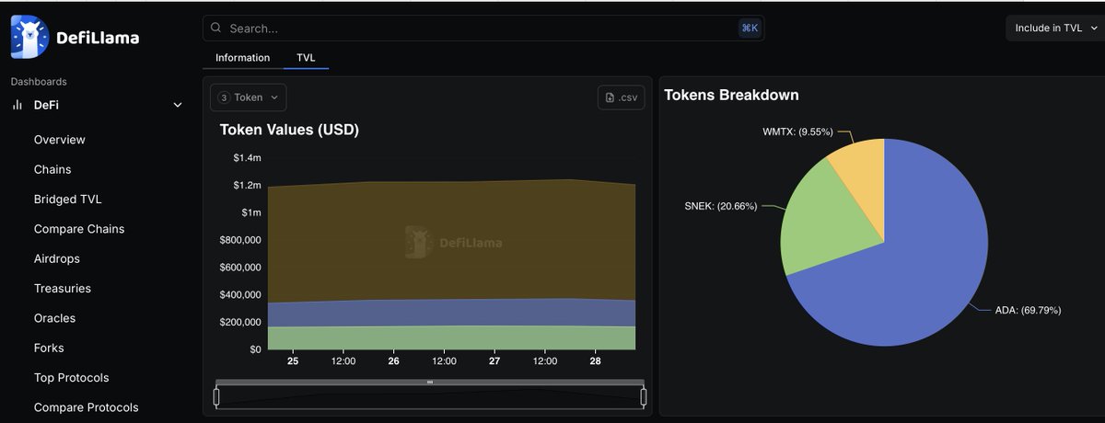Click the Tokens Breakdown title
This screenshot has height=423, width=1105.
click(731, 95)
